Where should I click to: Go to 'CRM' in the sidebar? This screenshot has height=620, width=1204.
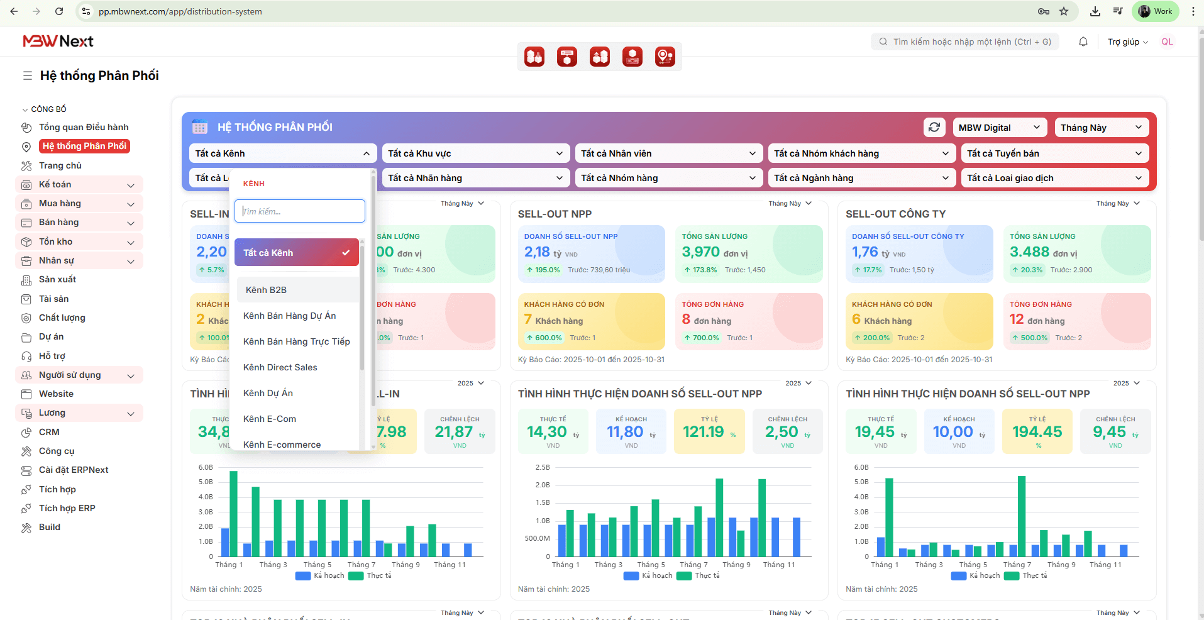[49, 432]
